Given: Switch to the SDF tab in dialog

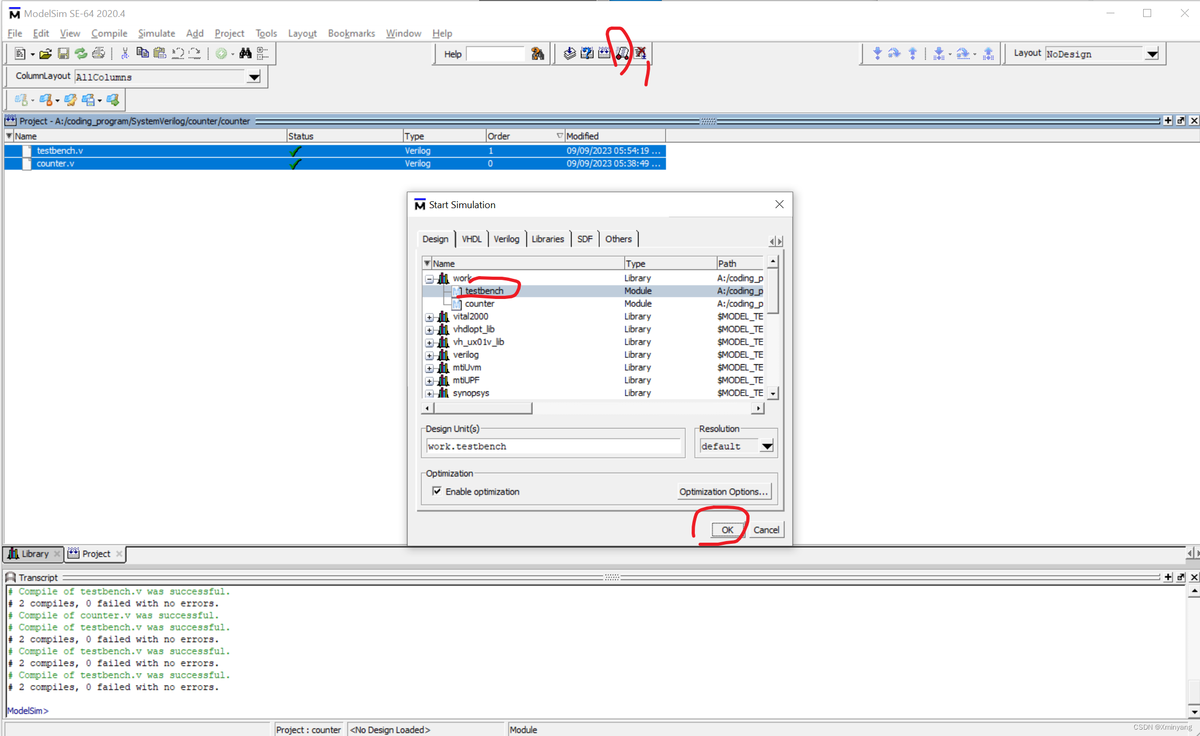Looking at the screenshot, I should [584, 239].
